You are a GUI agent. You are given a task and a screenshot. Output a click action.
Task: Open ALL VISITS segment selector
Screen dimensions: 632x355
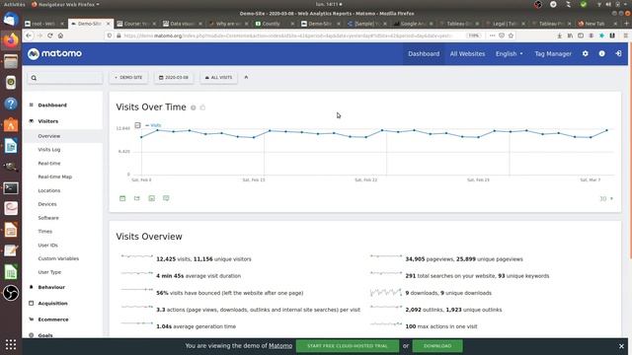coord(219,77)
